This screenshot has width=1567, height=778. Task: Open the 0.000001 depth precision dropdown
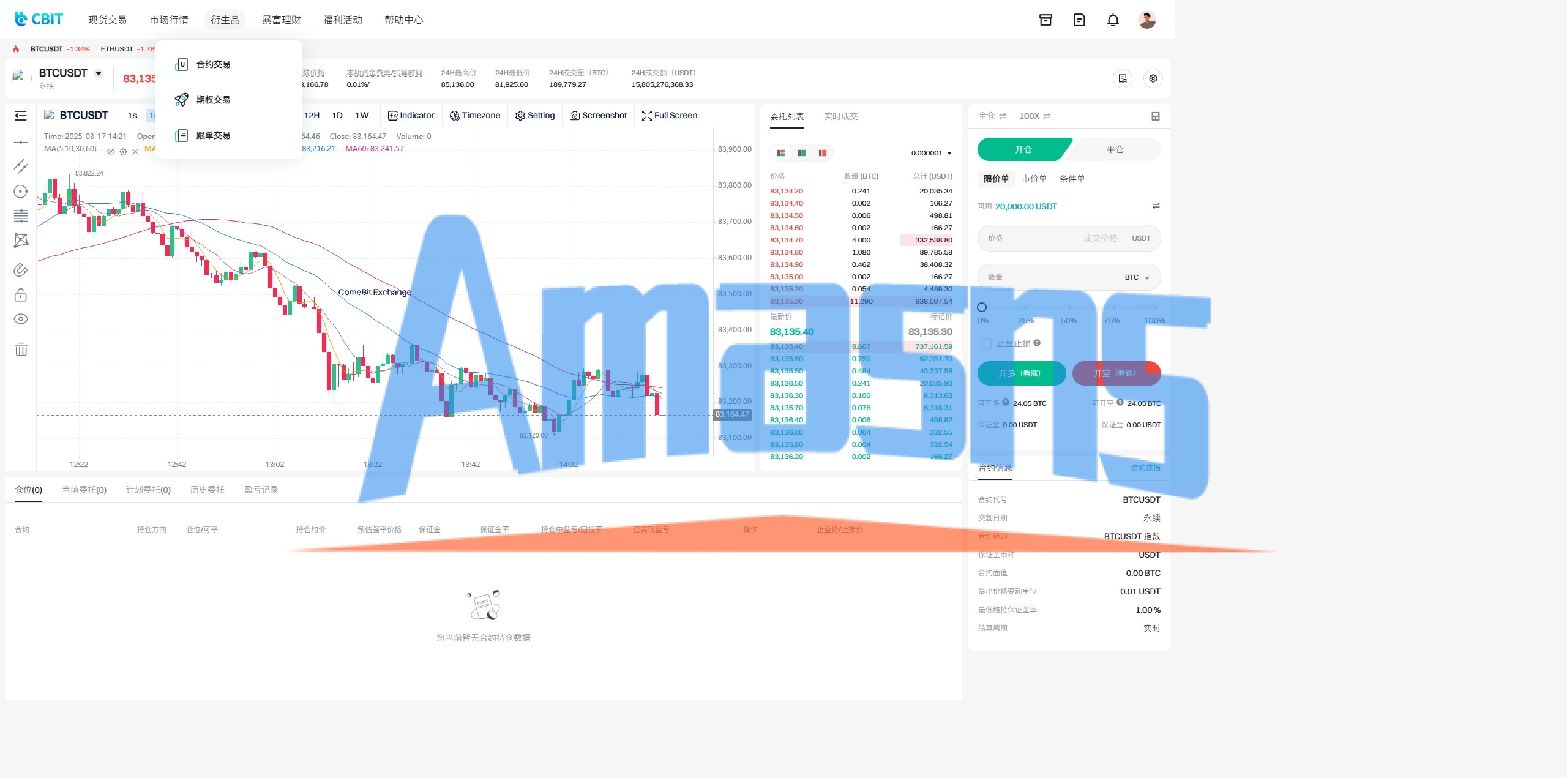coord(931,153)
